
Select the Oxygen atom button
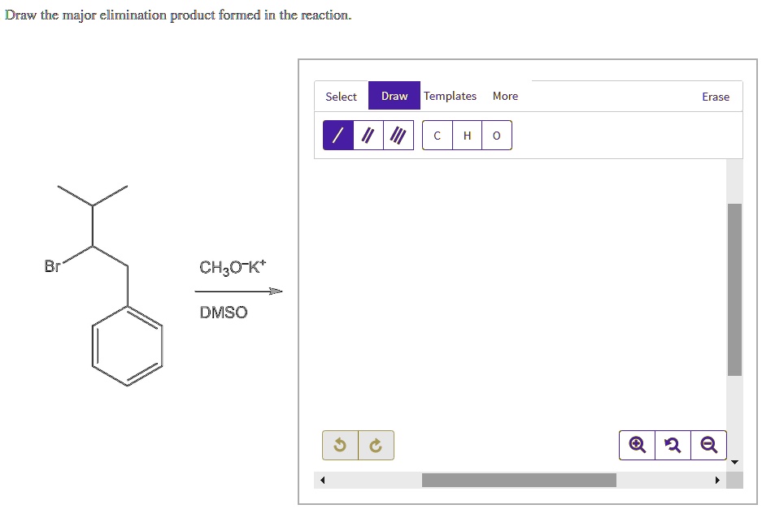point(496,136)
